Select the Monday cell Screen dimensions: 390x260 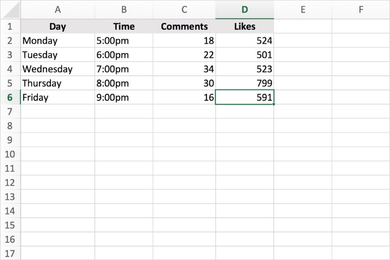pyautogui.click(x=57, y=41)
